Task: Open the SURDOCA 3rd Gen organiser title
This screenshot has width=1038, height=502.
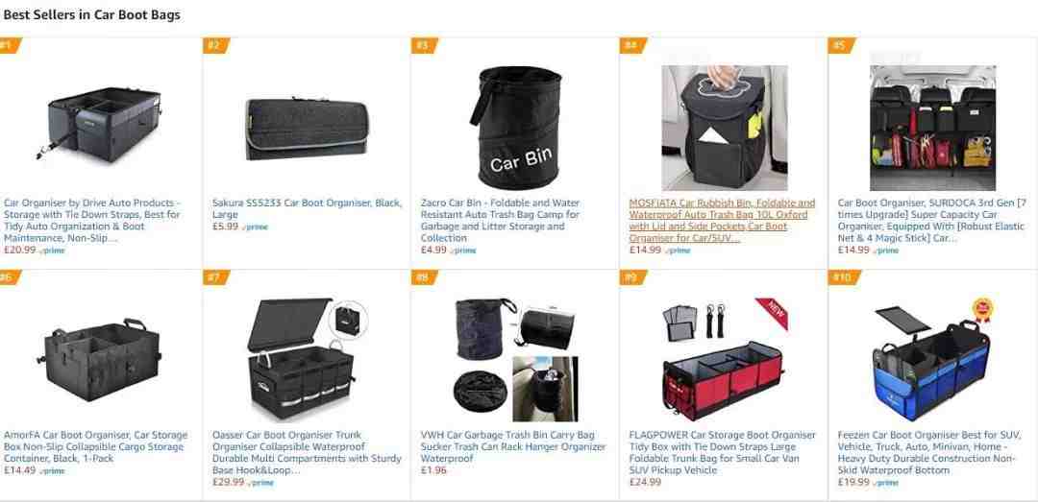Action: (932, 220)
